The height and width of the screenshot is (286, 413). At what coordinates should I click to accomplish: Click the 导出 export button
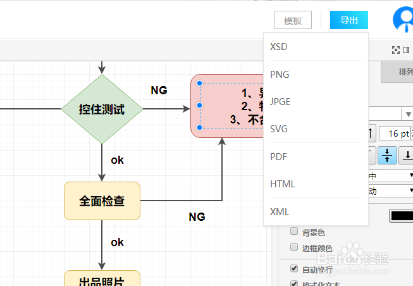(348, 20)
